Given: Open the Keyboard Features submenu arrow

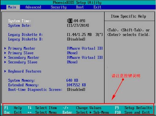Looking at the screenshot, I should (5, 71).
